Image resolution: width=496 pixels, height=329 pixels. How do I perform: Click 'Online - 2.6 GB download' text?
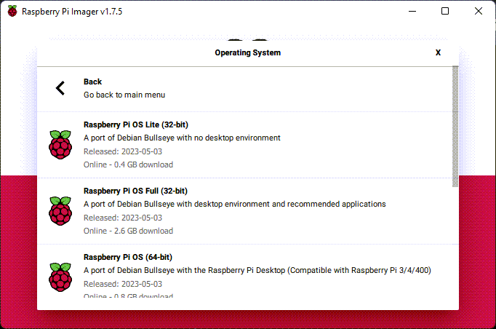coord(128,231)
